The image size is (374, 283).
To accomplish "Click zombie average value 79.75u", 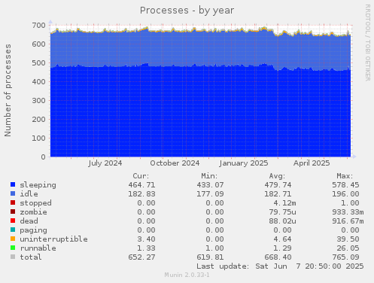I will coord(282,212).
